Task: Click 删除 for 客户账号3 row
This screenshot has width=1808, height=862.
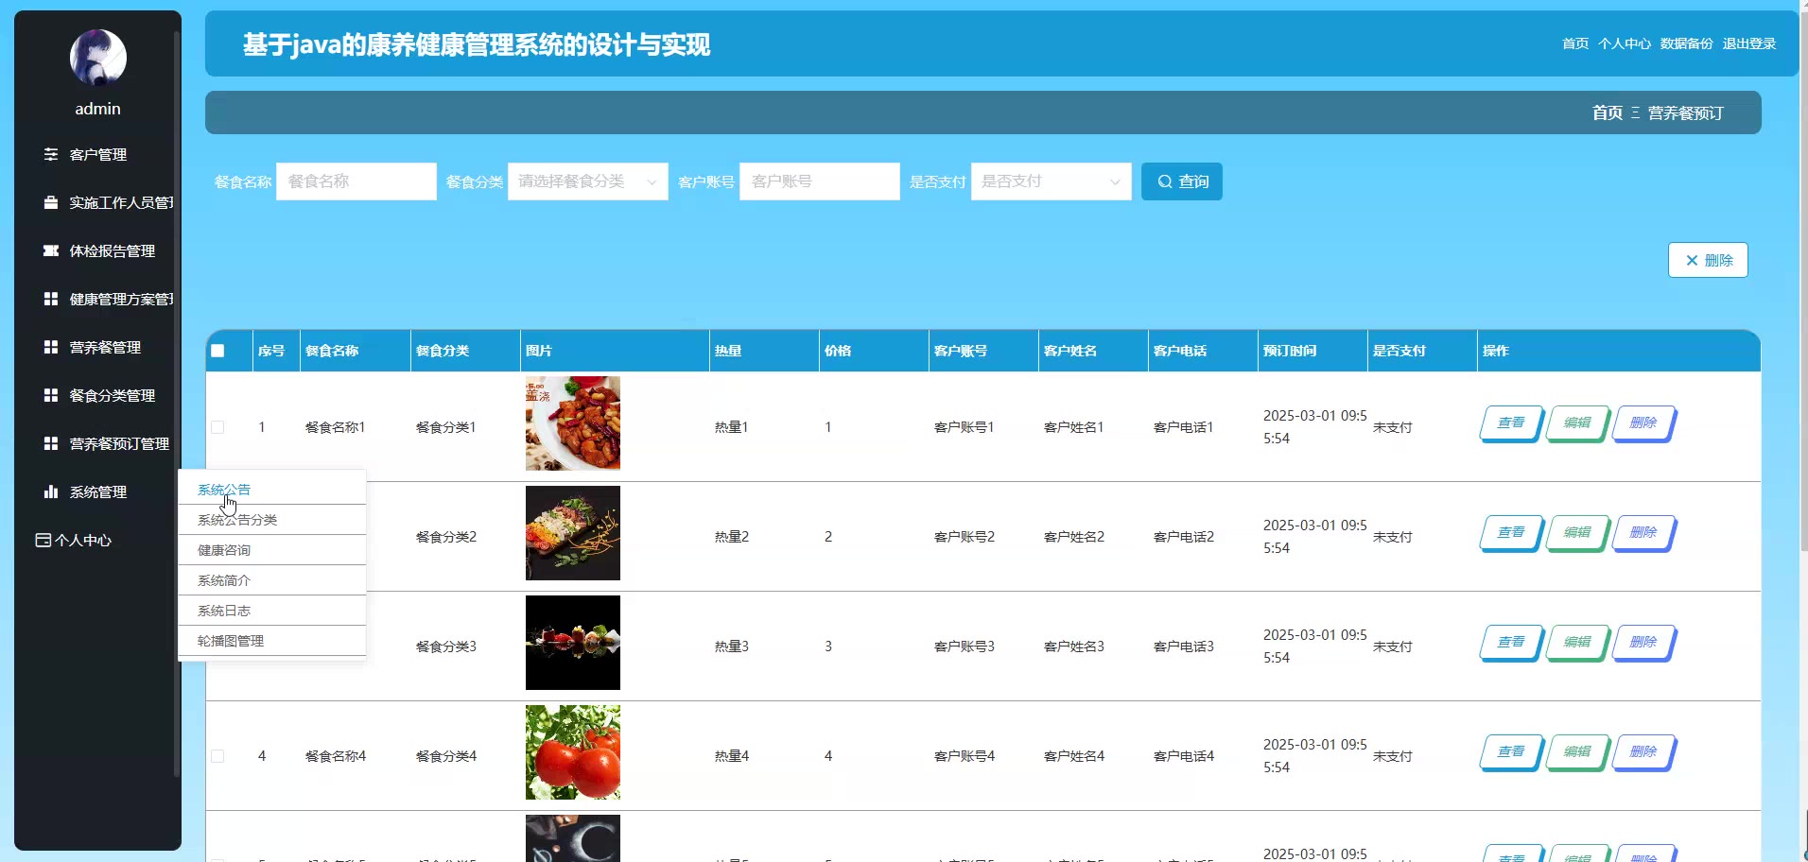Action: click(1643, 643)
